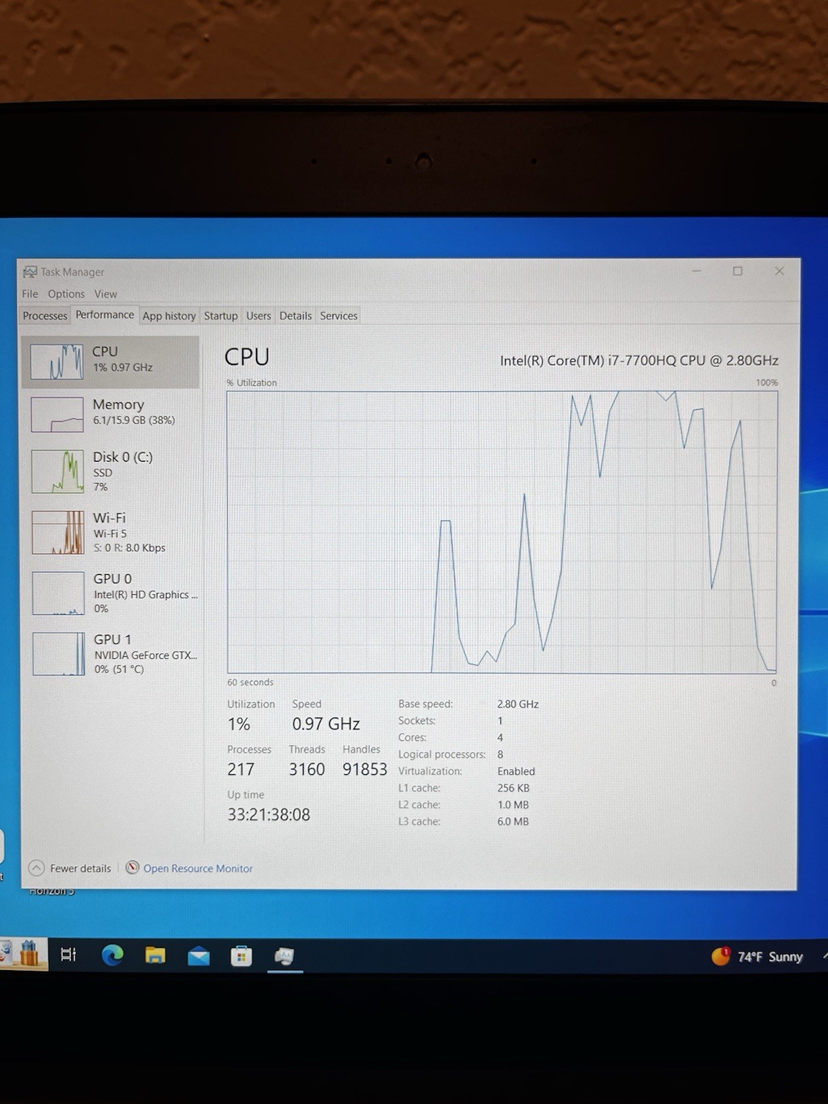Click the 1.0 MB L2 cache value
This screenshot has width=828, height=1104.
(x=513, y=805)
